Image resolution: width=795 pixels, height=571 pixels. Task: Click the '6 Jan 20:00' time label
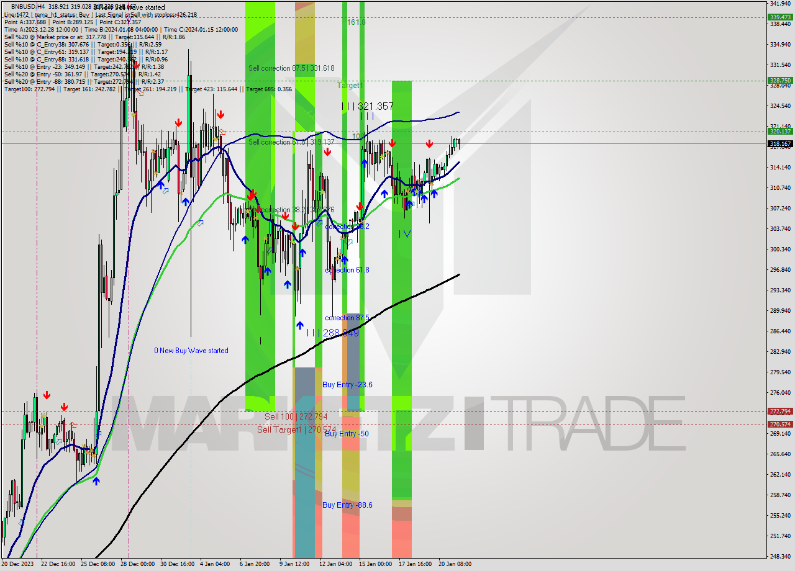click(255, 564)
